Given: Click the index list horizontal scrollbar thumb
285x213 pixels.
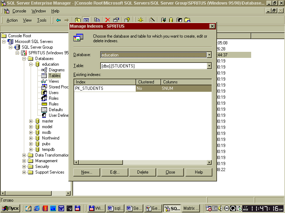Looking at the screenshot, I should point(100,162).
